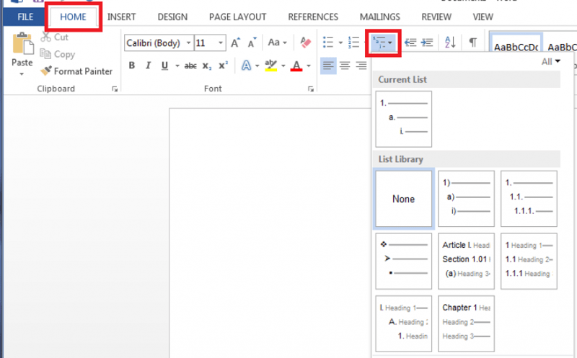Decrease the paragraph indent
Viewport: 577px width, 358px height.
[410, 42]
